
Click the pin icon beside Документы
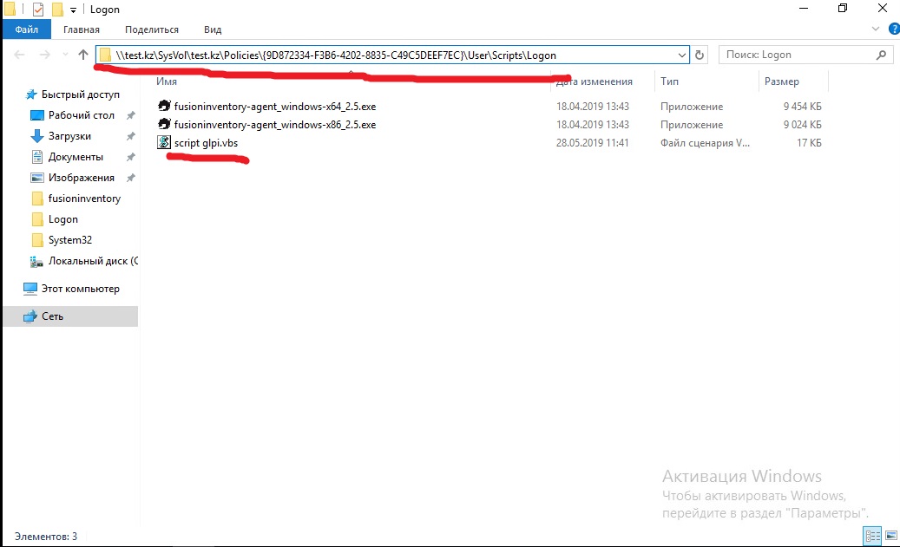131,157
